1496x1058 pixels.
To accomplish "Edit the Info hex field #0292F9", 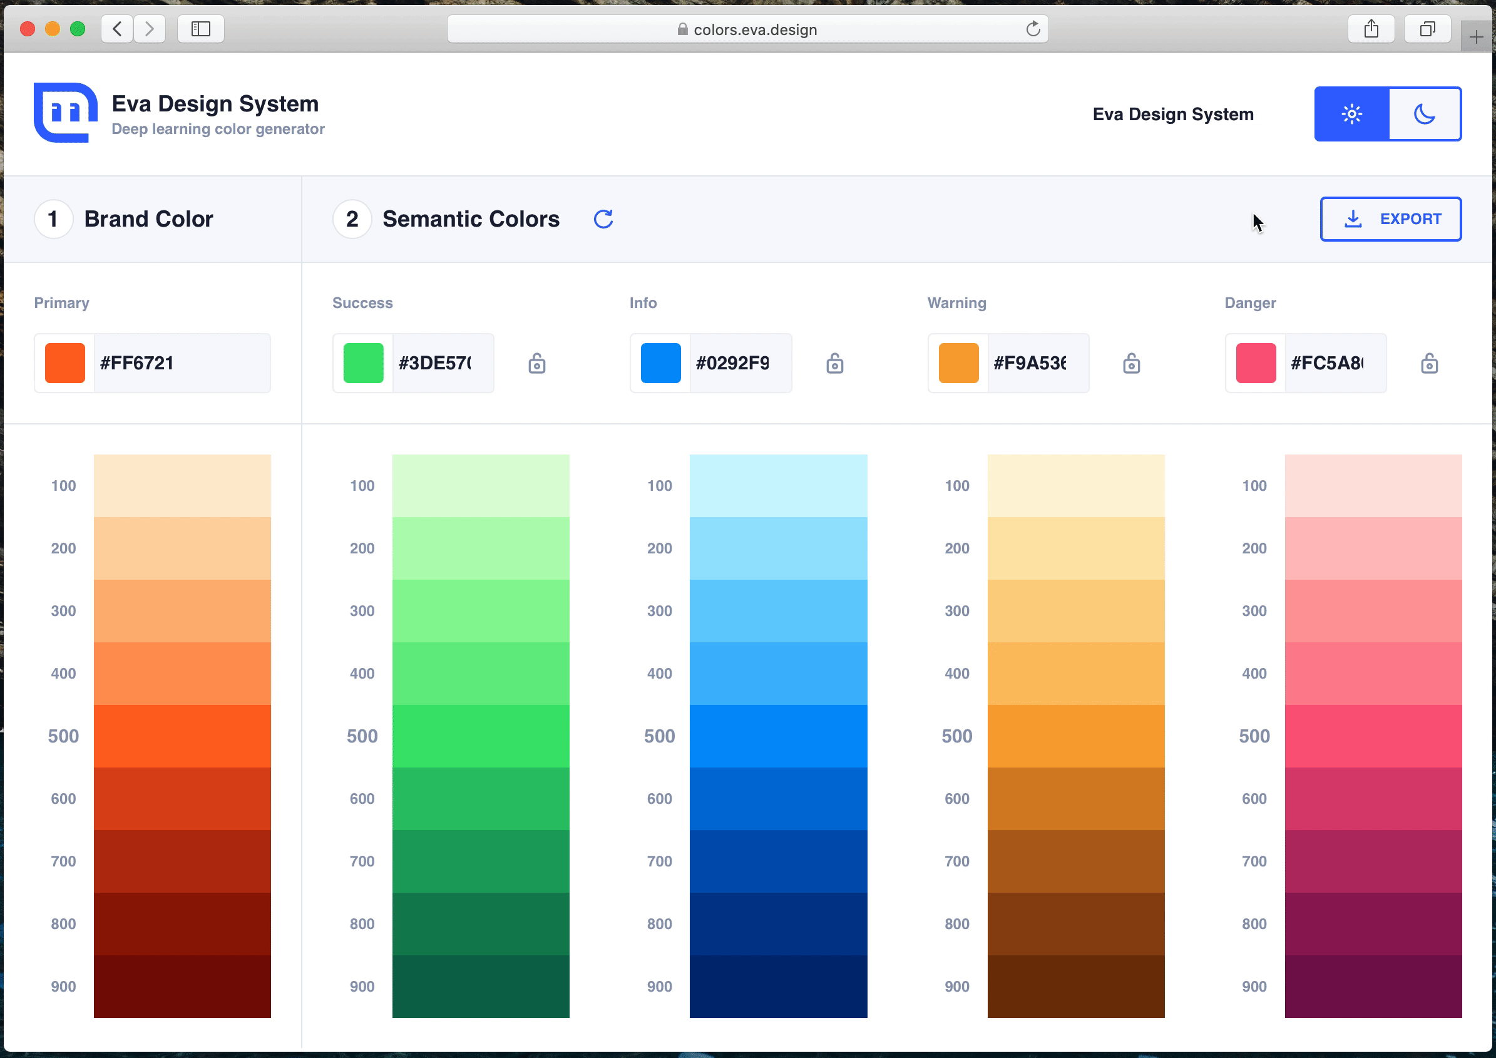I will 741,363.
